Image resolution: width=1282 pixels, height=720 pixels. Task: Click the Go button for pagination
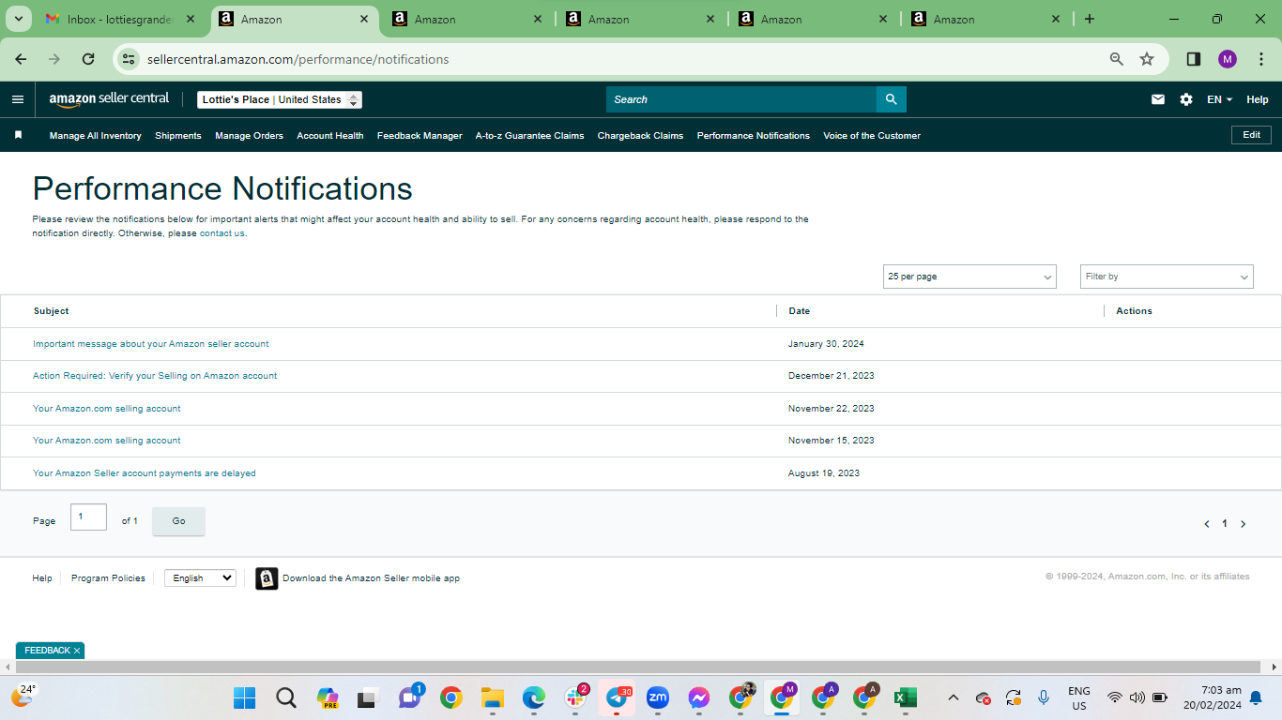click(x=178, y=521)
